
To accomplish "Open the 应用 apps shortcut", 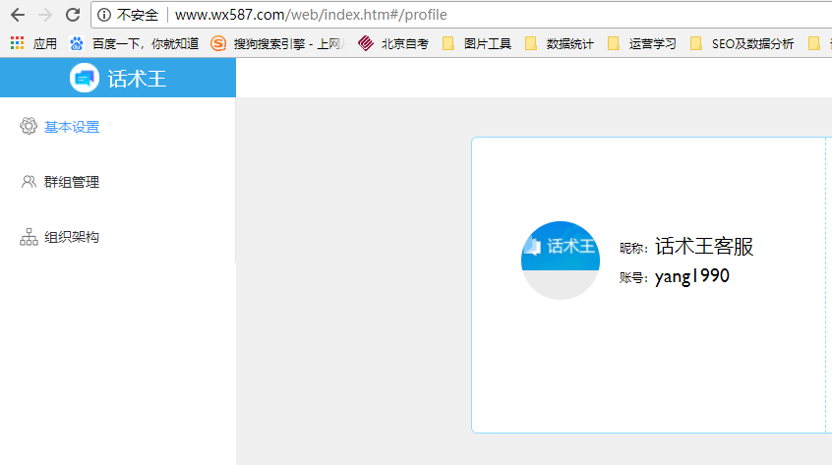I will coord(33,43).
